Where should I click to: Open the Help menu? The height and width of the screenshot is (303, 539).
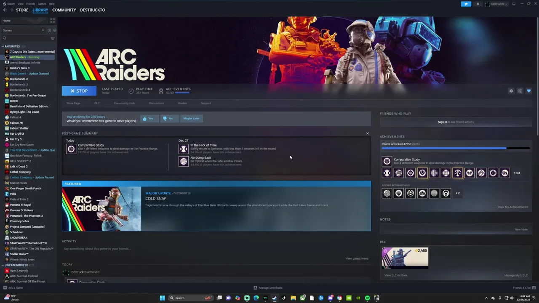tap(51, 4)
